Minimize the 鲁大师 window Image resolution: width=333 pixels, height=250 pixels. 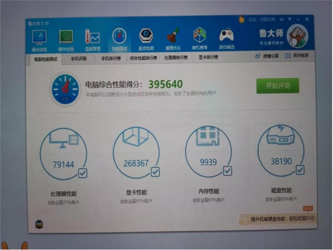(299, 19)
